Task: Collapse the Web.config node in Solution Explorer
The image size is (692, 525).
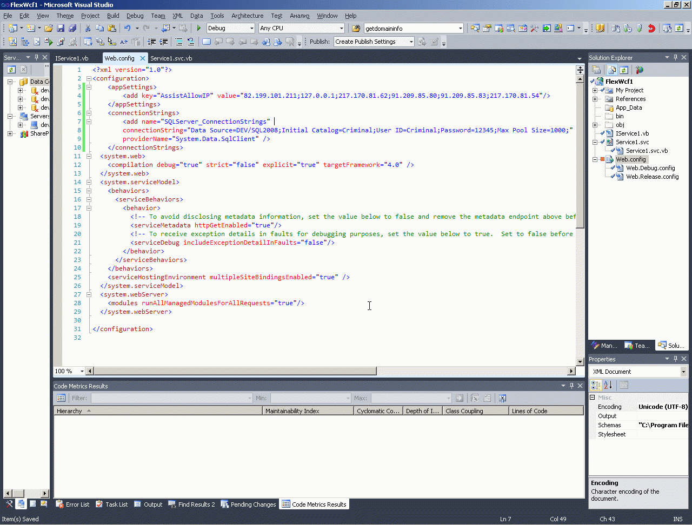Action: pyautogui.click(x=595, y=159)
